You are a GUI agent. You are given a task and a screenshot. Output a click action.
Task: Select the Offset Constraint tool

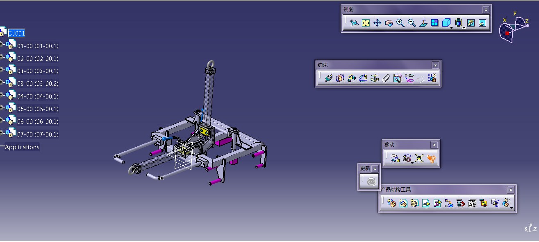[351, 78]
